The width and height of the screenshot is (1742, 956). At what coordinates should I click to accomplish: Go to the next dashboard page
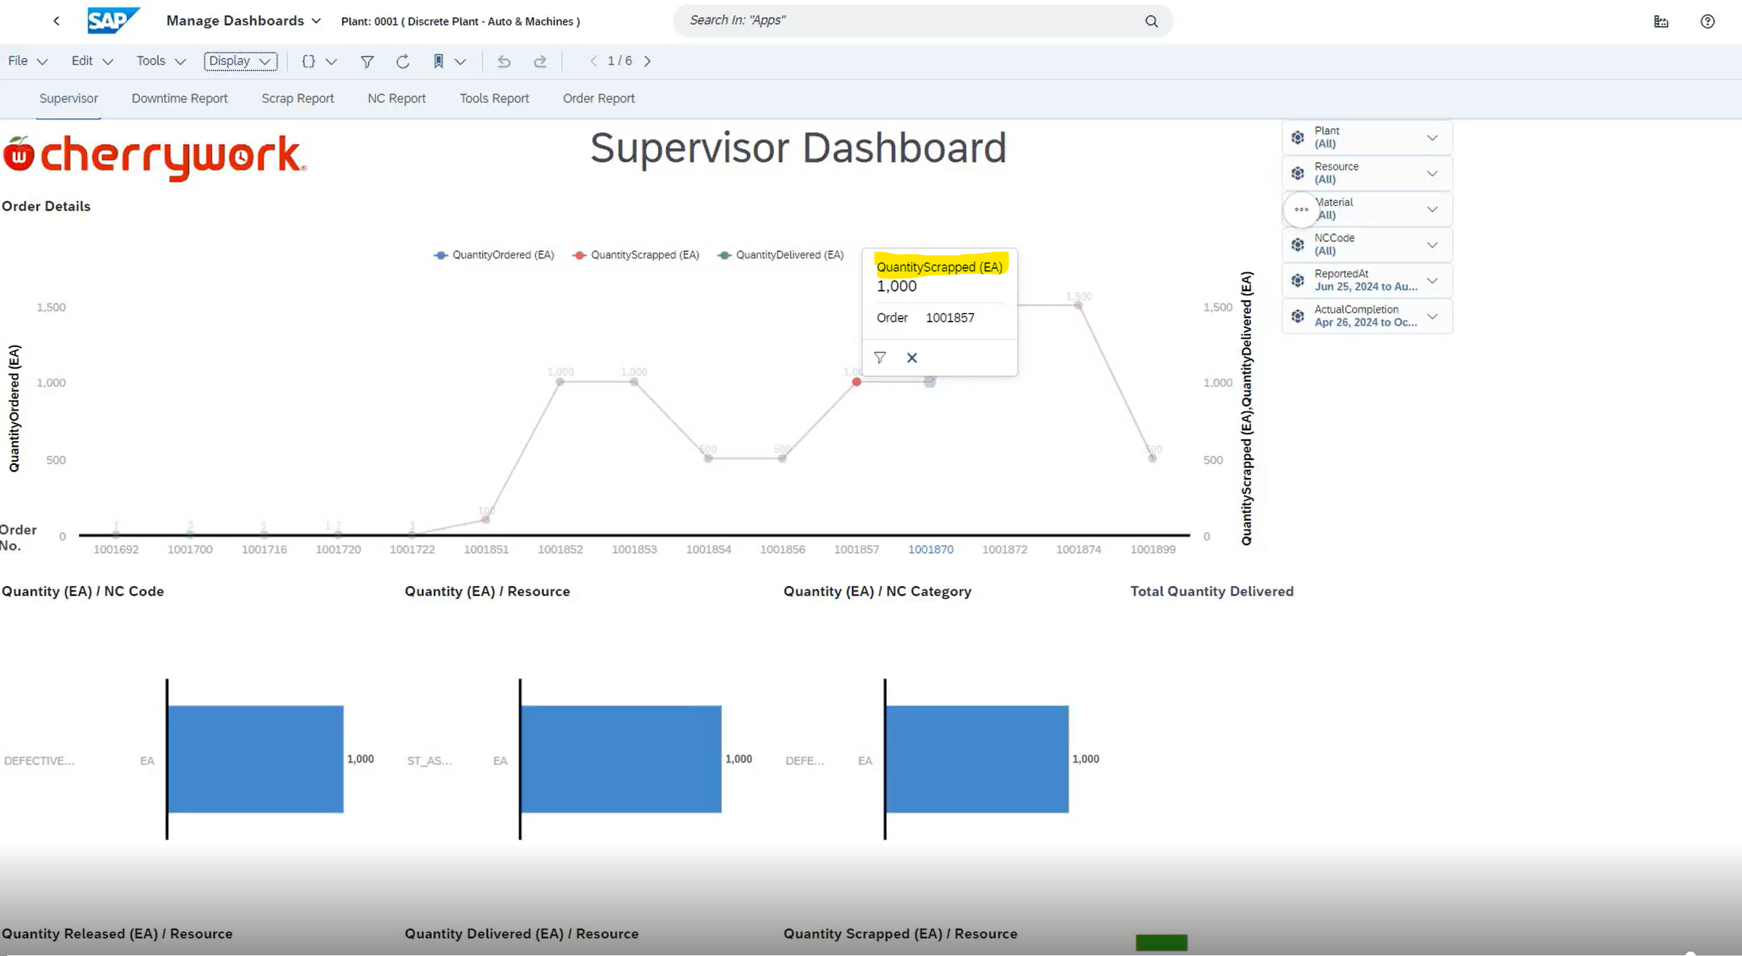pos(647,61)
